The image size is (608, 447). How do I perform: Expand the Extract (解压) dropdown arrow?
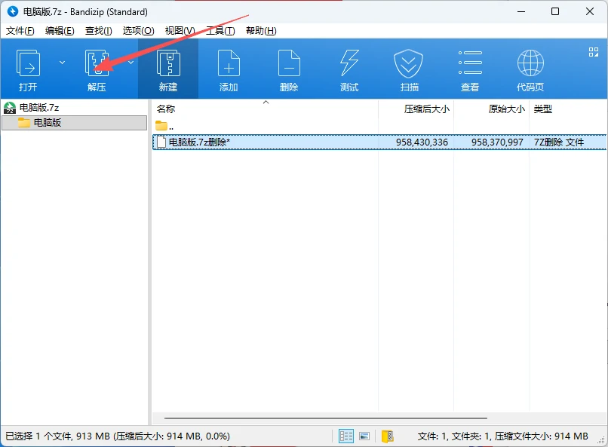point(131,63)
